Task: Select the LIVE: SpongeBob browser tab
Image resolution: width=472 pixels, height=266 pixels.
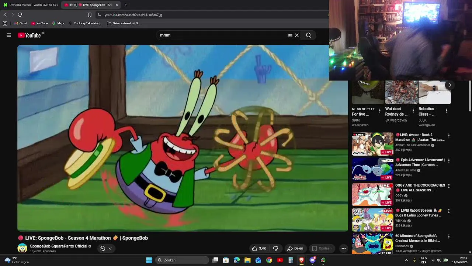Action: (x=91, y=5)
